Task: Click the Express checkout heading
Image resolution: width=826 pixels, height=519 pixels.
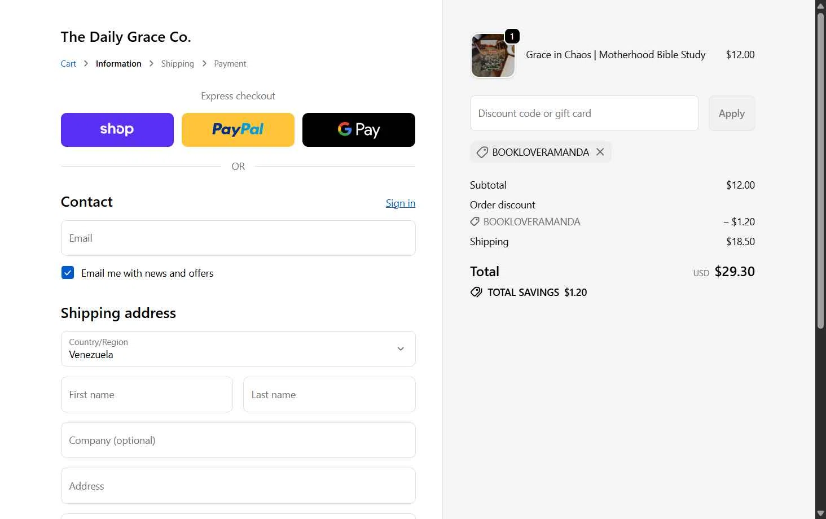Action: click(x=238, y=96)
